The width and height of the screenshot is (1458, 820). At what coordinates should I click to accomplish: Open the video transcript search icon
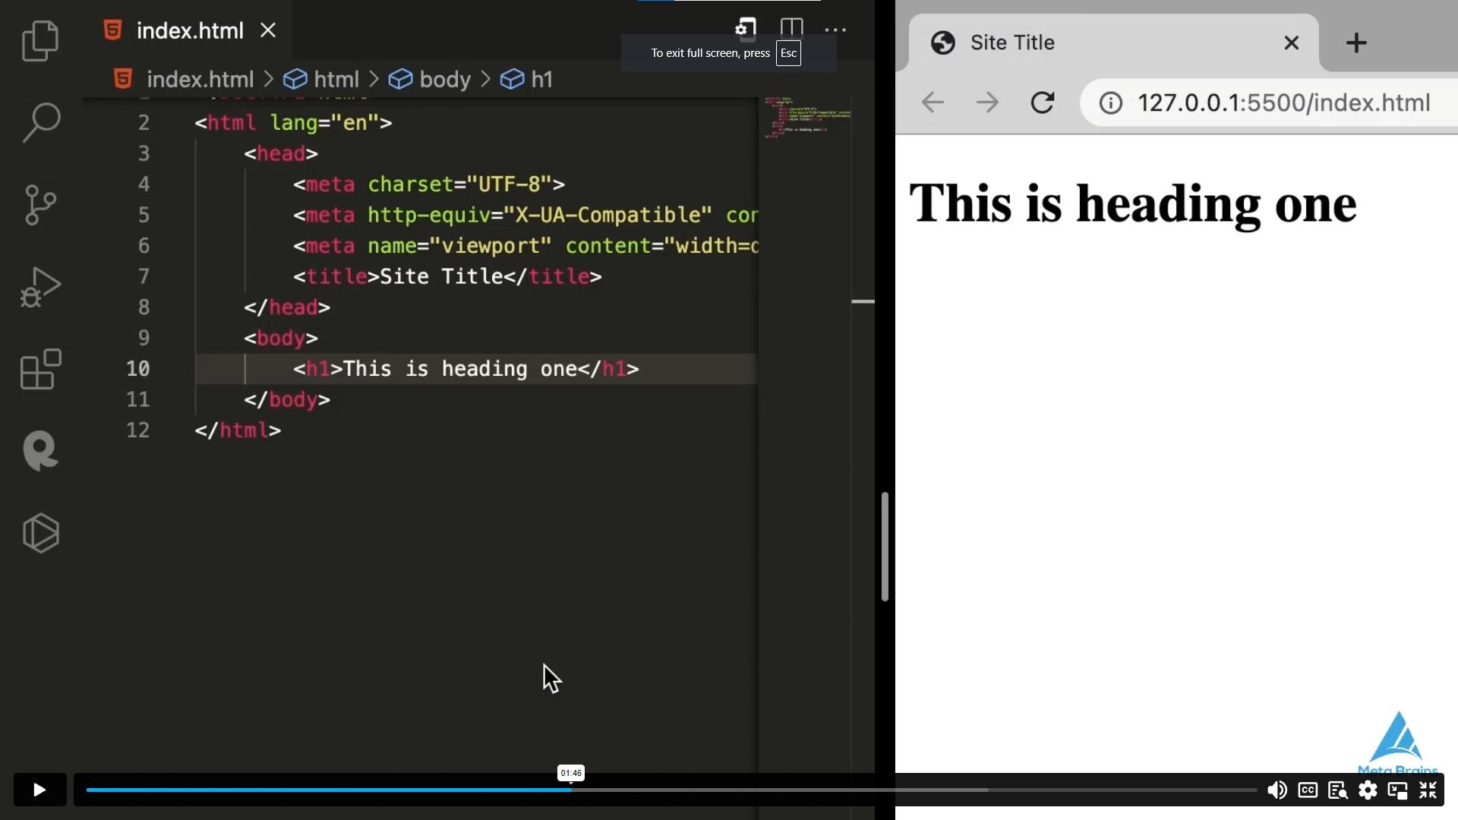point(1337,790)
